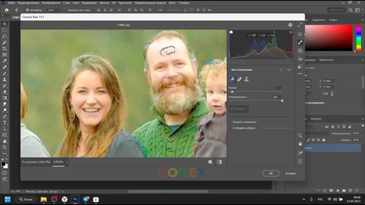This screenshot has height=205, width=365.
Task: Open the zoom percentage dropdown
Action: point(67,162)
